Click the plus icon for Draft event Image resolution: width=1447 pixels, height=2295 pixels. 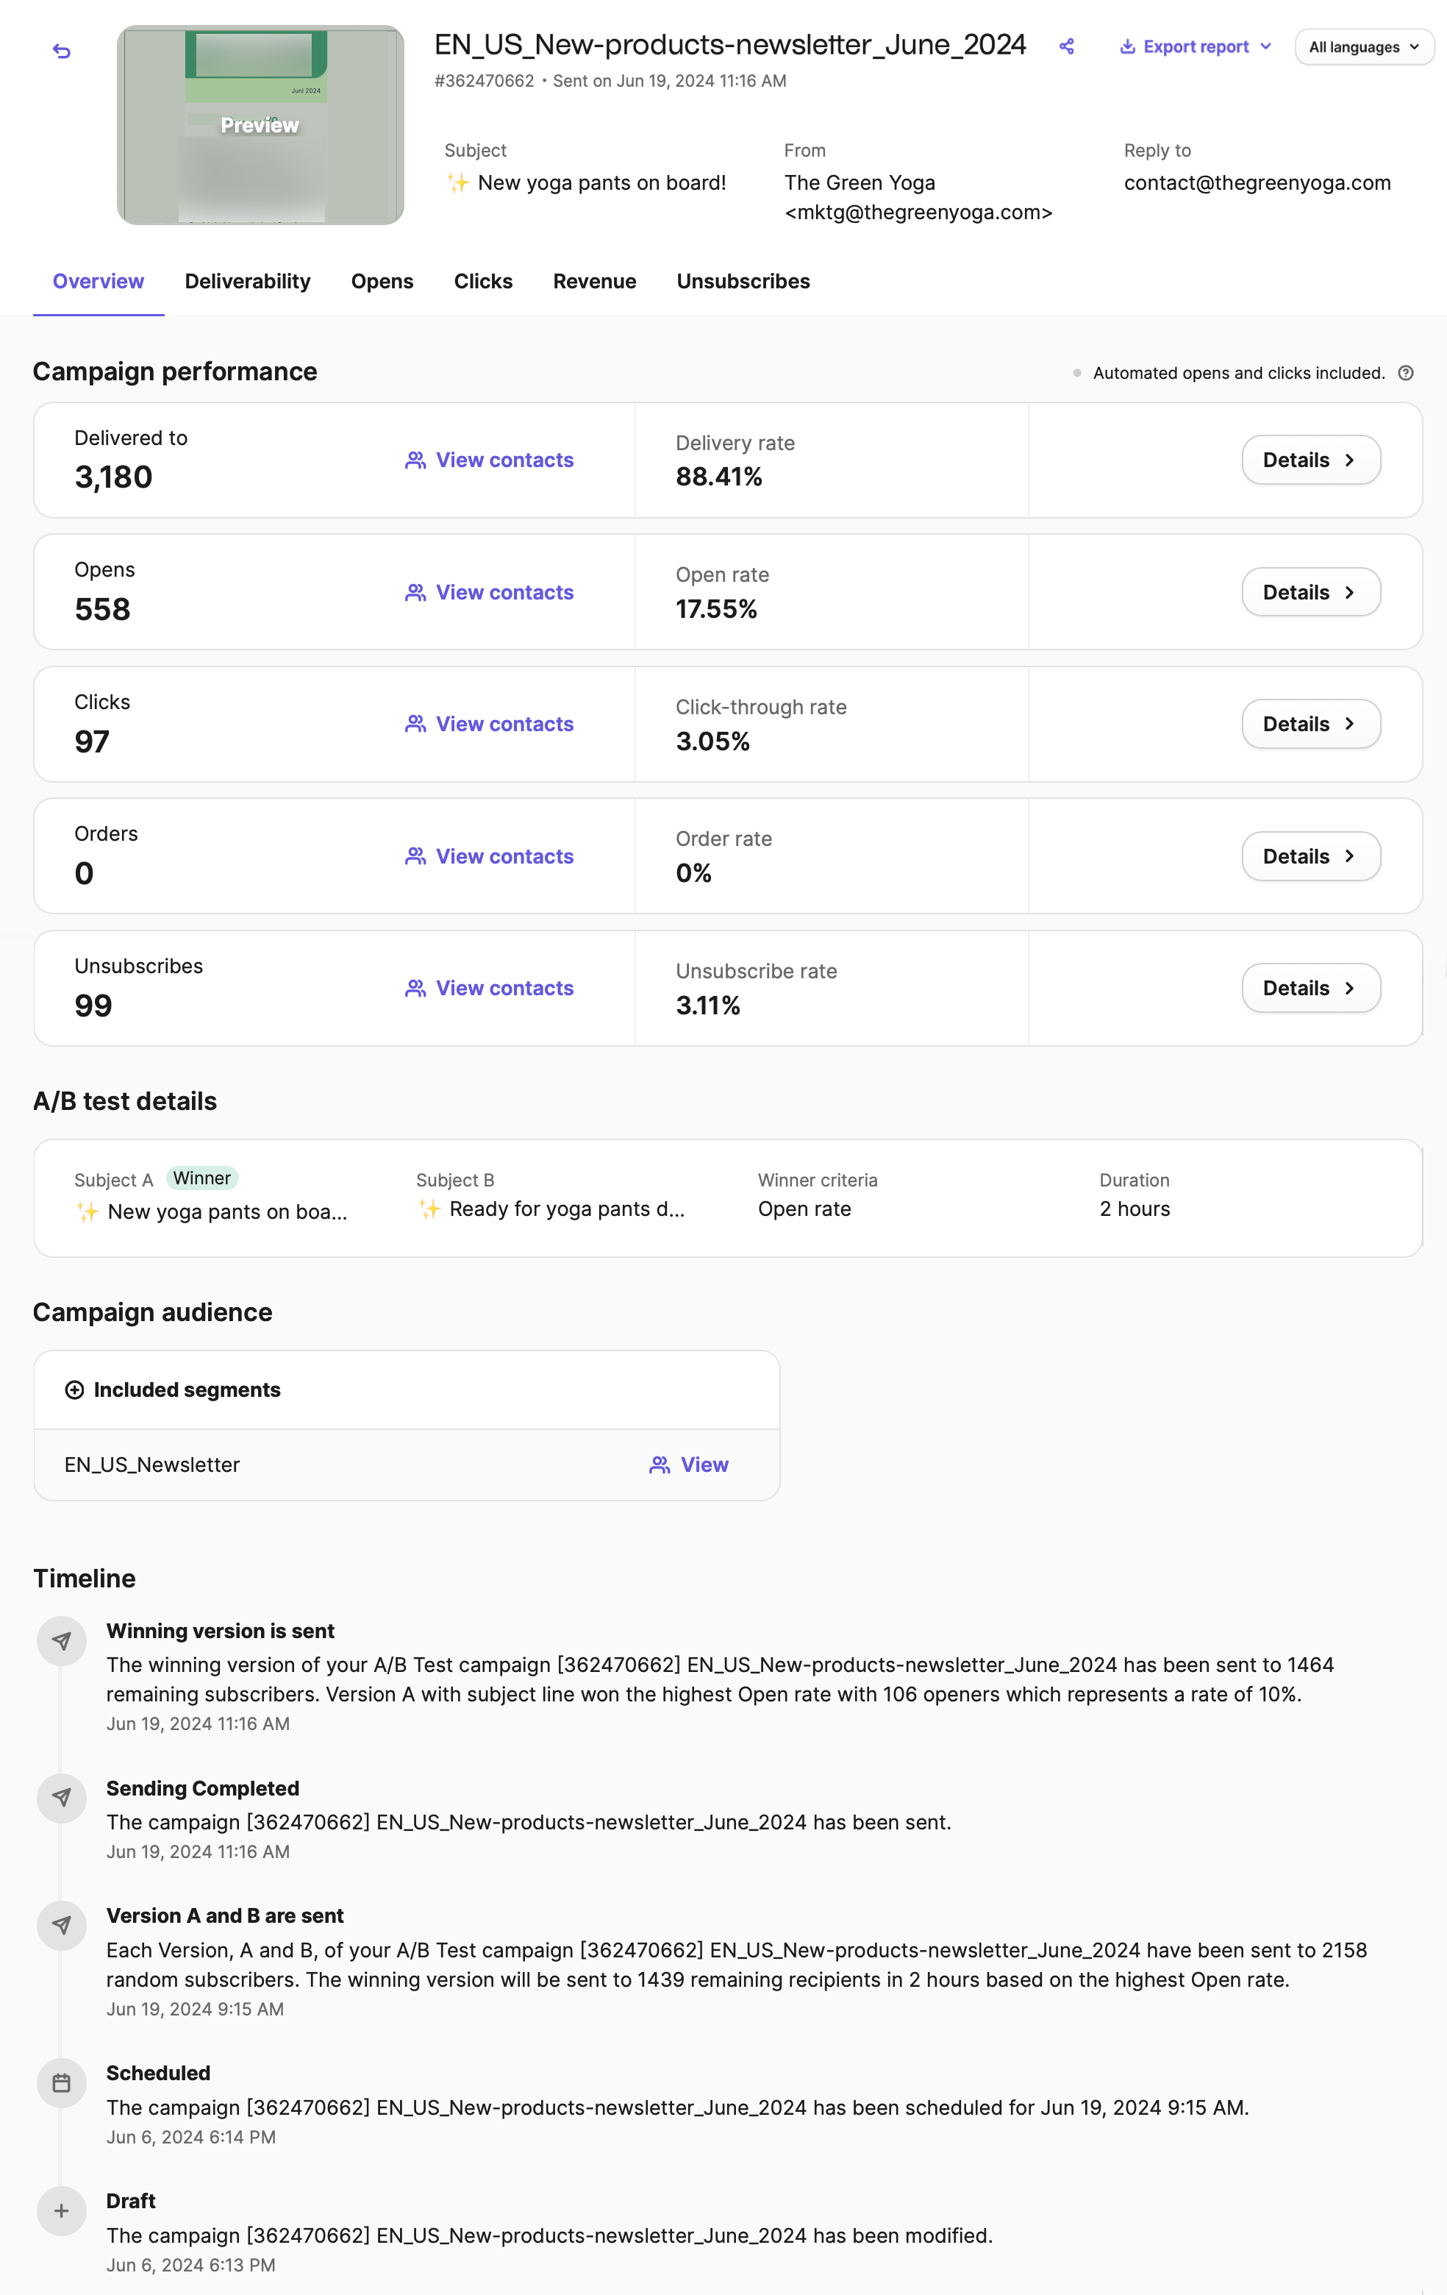point(62,2211)
